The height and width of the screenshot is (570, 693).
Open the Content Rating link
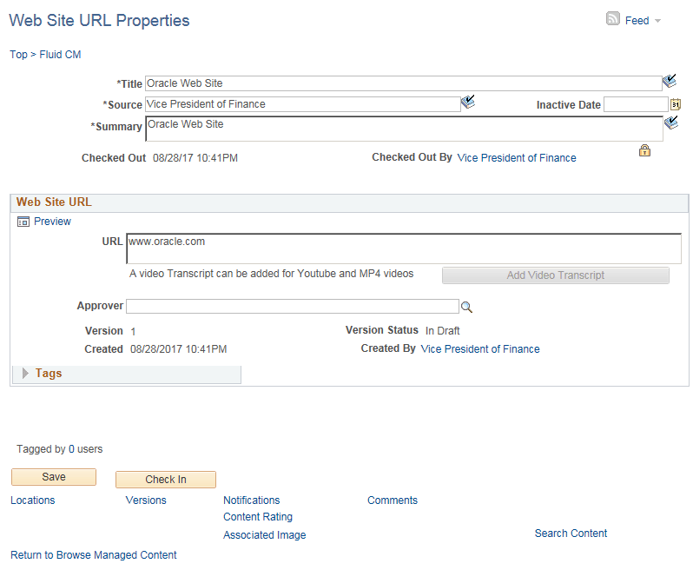coord(258,517)
